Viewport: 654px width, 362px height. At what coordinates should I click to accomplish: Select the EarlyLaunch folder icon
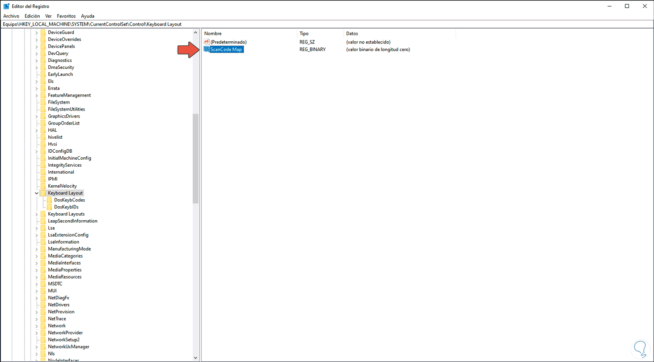coord(43,74)
